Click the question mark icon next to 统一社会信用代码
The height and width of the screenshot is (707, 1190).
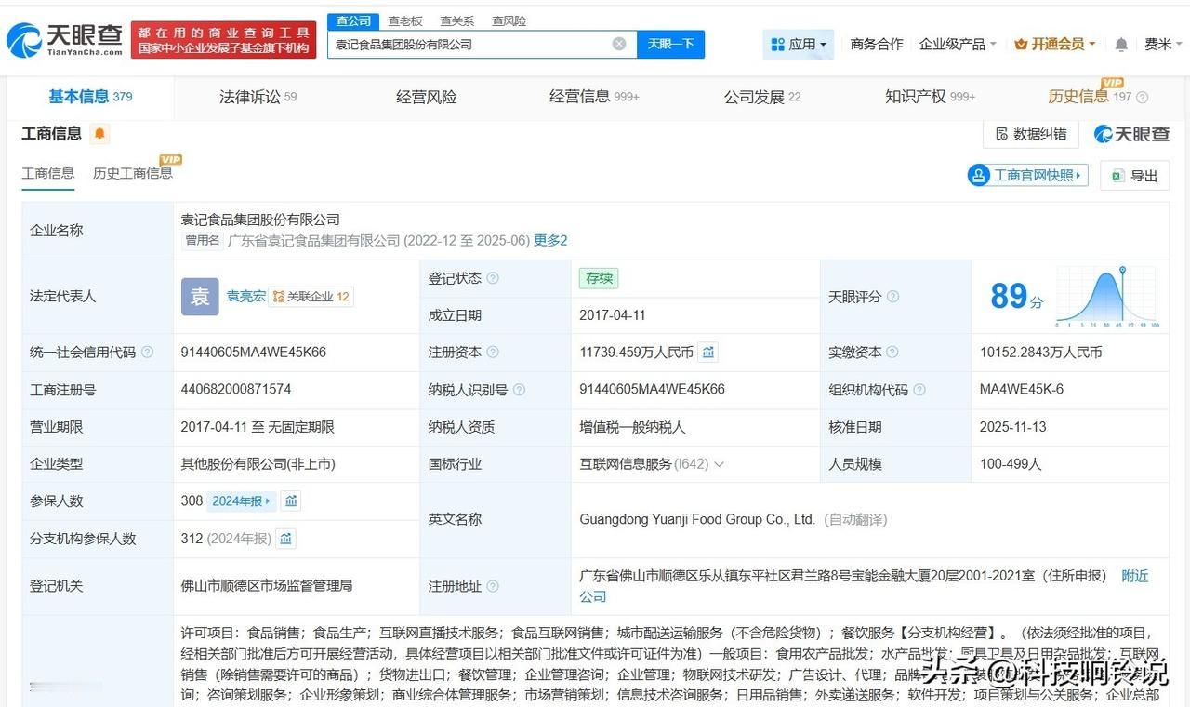146,352
